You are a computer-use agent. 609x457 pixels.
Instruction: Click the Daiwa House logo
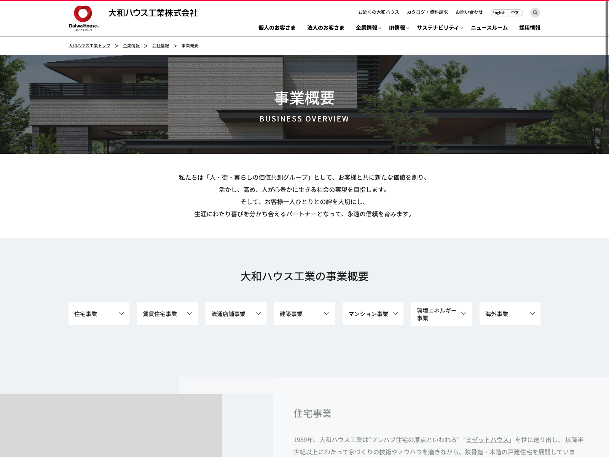tap(84, 18)
